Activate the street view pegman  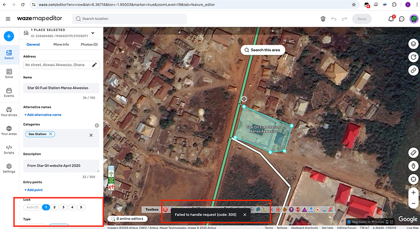413,166
